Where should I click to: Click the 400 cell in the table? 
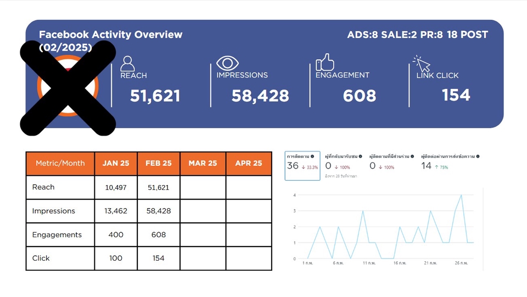(x=116, y=234)
